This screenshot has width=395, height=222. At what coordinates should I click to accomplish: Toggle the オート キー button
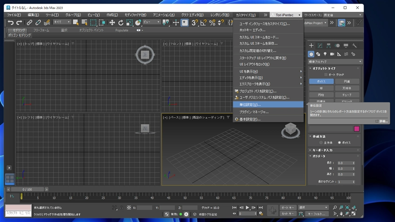[x=288, y=207]
